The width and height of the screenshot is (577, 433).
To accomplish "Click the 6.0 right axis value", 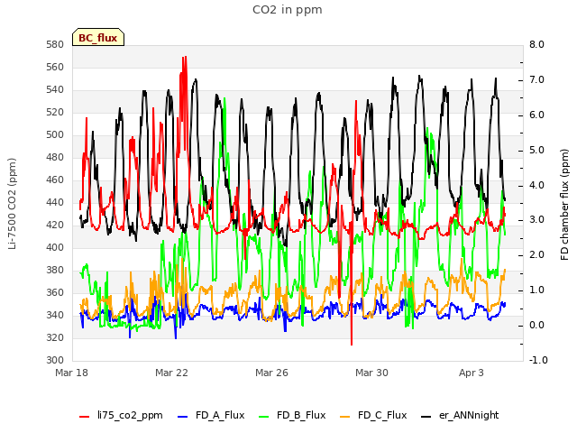I will 537,115.
